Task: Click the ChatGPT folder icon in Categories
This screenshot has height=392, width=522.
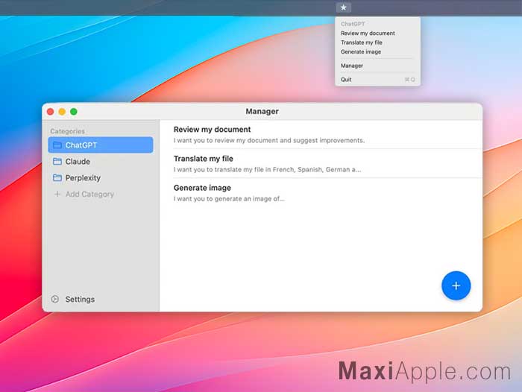Action: point(57,145)
